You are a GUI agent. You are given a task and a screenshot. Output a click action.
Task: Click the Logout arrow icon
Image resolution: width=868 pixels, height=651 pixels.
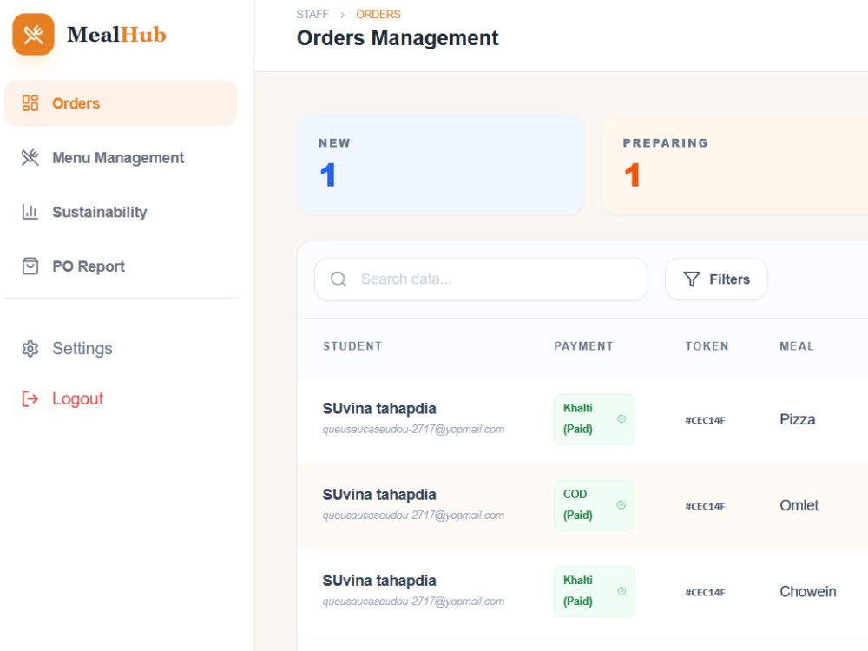[x=30, y=398]
